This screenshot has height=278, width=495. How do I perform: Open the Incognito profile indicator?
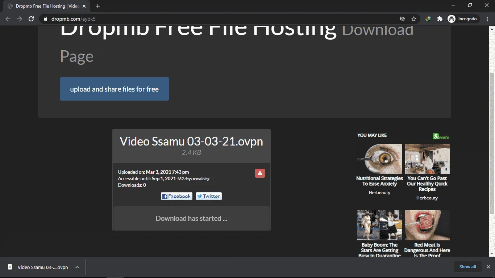(463, 19)
